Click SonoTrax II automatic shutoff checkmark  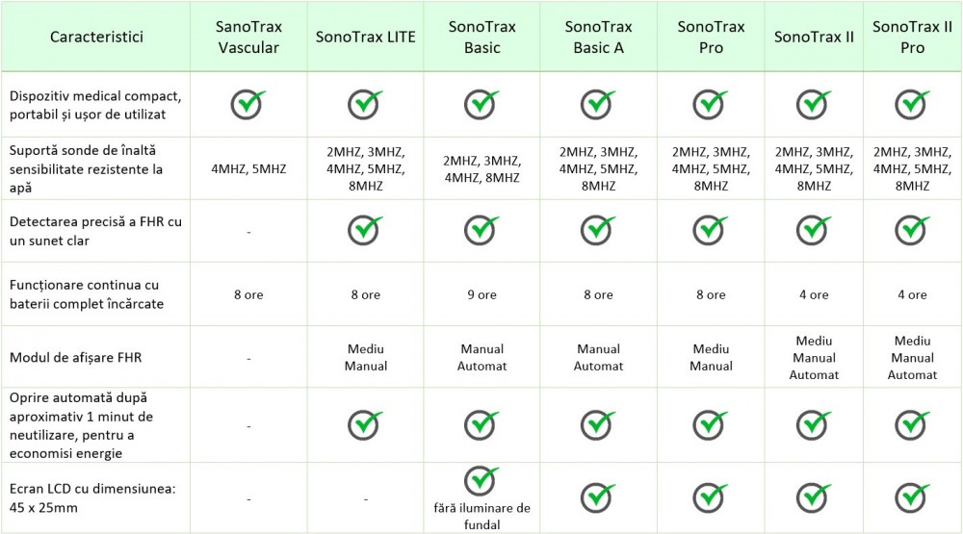(x=814, y=423)
